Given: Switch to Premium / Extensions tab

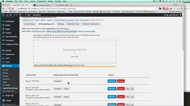Looking at the screenshot, I should (x=91, y=24).
